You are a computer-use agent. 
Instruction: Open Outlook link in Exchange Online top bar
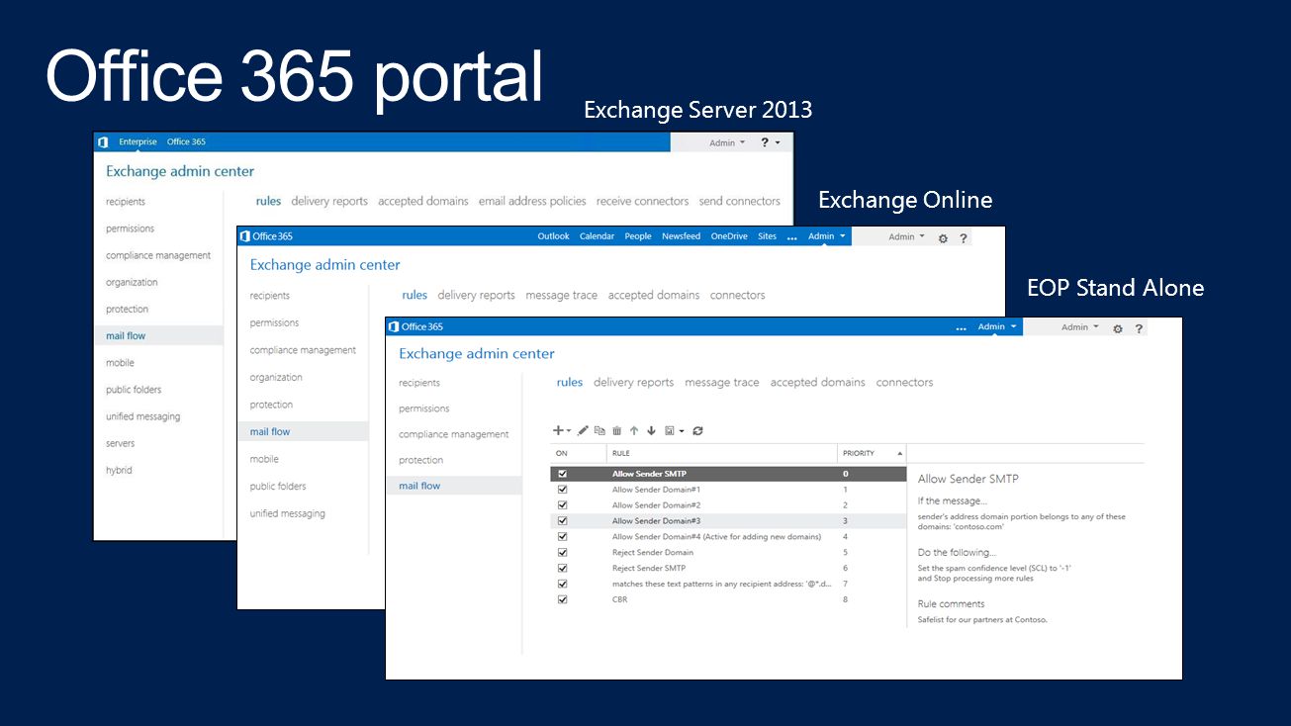point(553,236)
